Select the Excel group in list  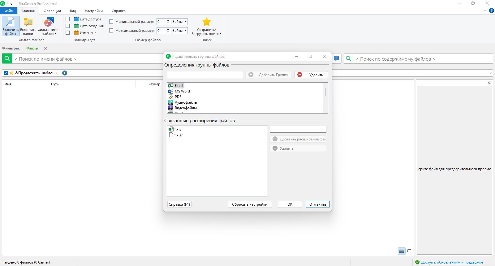(176, 86)
